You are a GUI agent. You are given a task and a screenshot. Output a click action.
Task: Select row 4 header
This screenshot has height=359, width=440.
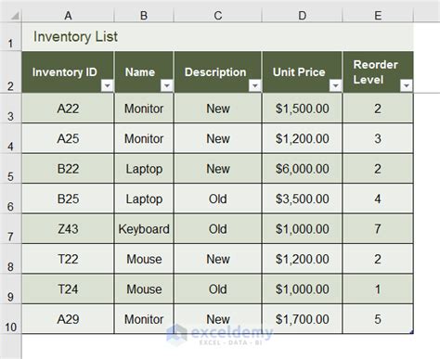coord(10,138)
